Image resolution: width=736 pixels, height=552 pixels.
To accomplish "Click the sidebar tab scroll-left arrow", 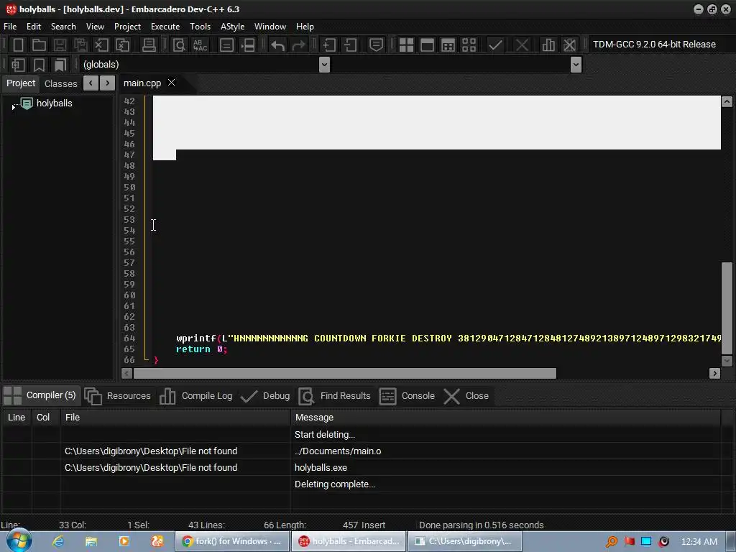I will tap(91, 83).
